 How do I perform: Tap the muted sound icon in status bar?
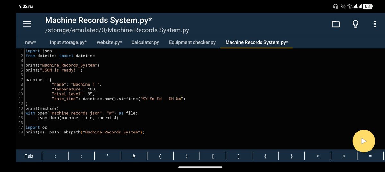click(343, 6)
